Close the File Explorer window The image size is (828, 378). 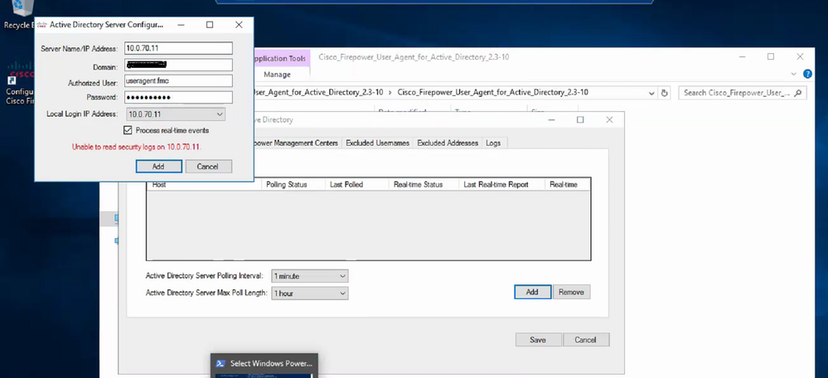tap(800, 56)
